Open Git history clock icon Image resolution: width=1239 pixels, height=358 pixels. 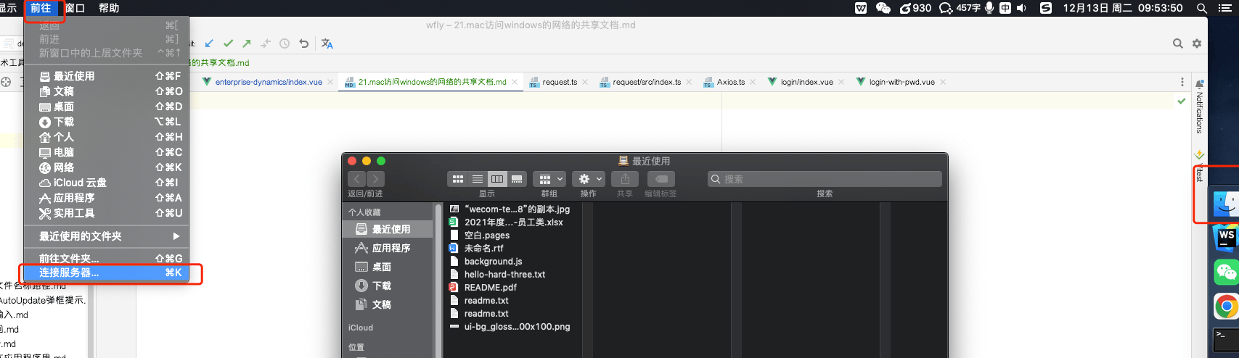pyautogui.click(x=285, y=43)
